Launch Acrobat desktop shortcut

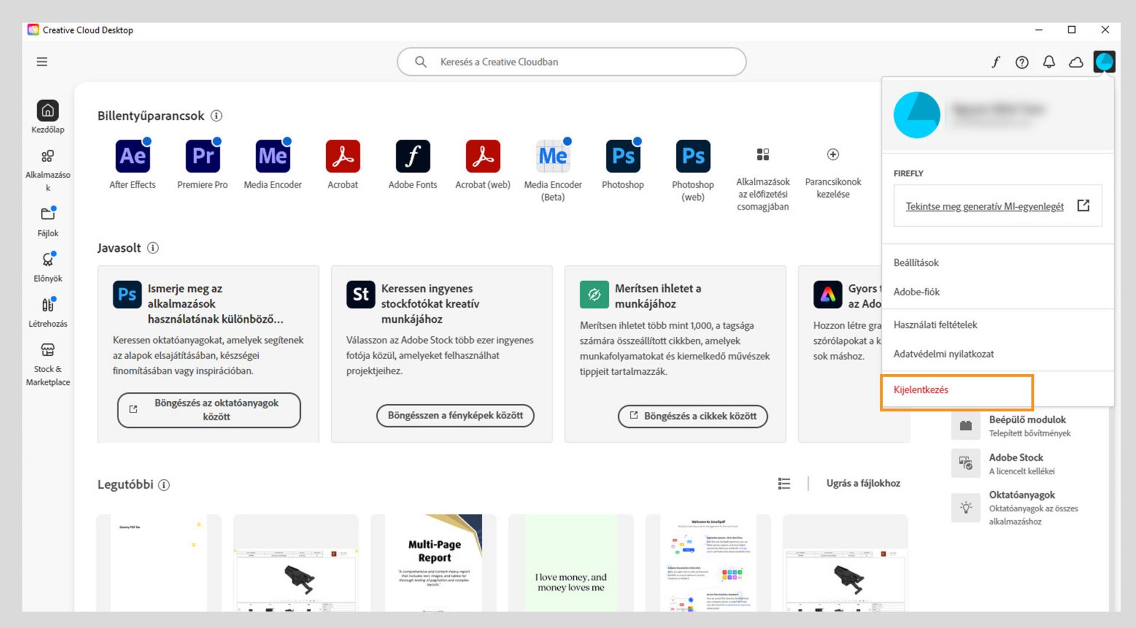coord(343,156)
